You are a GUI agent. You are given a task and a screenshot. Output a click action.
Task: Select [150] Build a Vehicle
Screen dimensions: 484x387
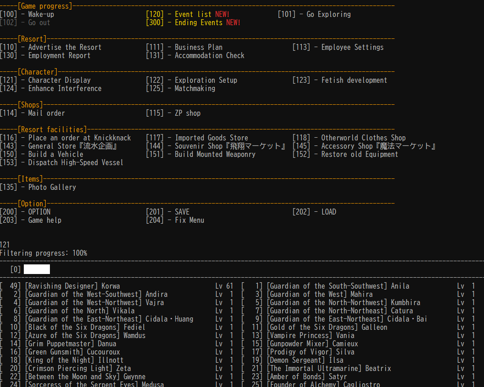(x=42, y=155)
